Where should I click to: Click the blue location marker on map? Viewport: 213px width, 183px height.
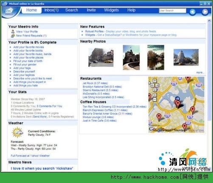pos(177,99)
